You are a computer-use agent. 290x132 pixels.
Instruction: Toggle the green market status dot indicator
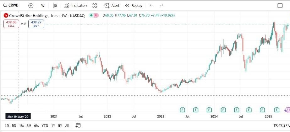[91, 15]
